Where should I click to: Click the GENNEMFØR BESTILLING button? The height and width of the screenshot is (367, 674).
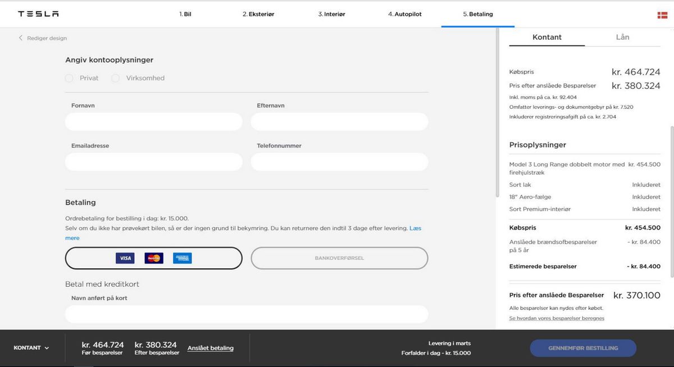[583, 348]
